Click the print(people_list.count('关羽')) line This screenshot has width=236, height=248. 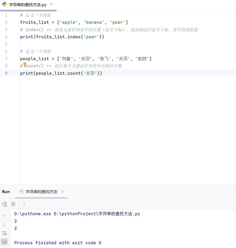tap(61, 73)
